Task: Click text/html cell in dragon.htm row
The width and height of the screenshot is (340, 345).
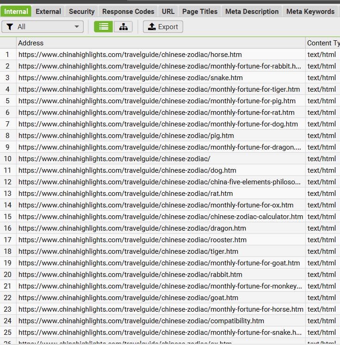Action: point(323,228)
